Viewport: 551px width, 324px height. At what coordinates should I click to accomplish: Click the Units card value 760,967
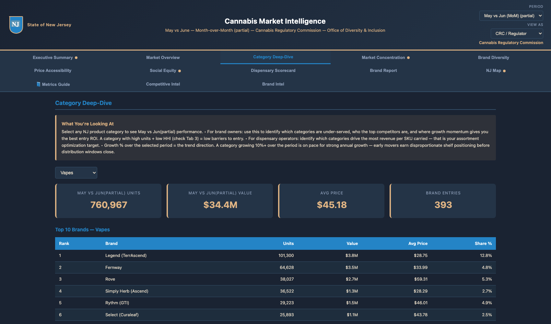click(109, 205)
